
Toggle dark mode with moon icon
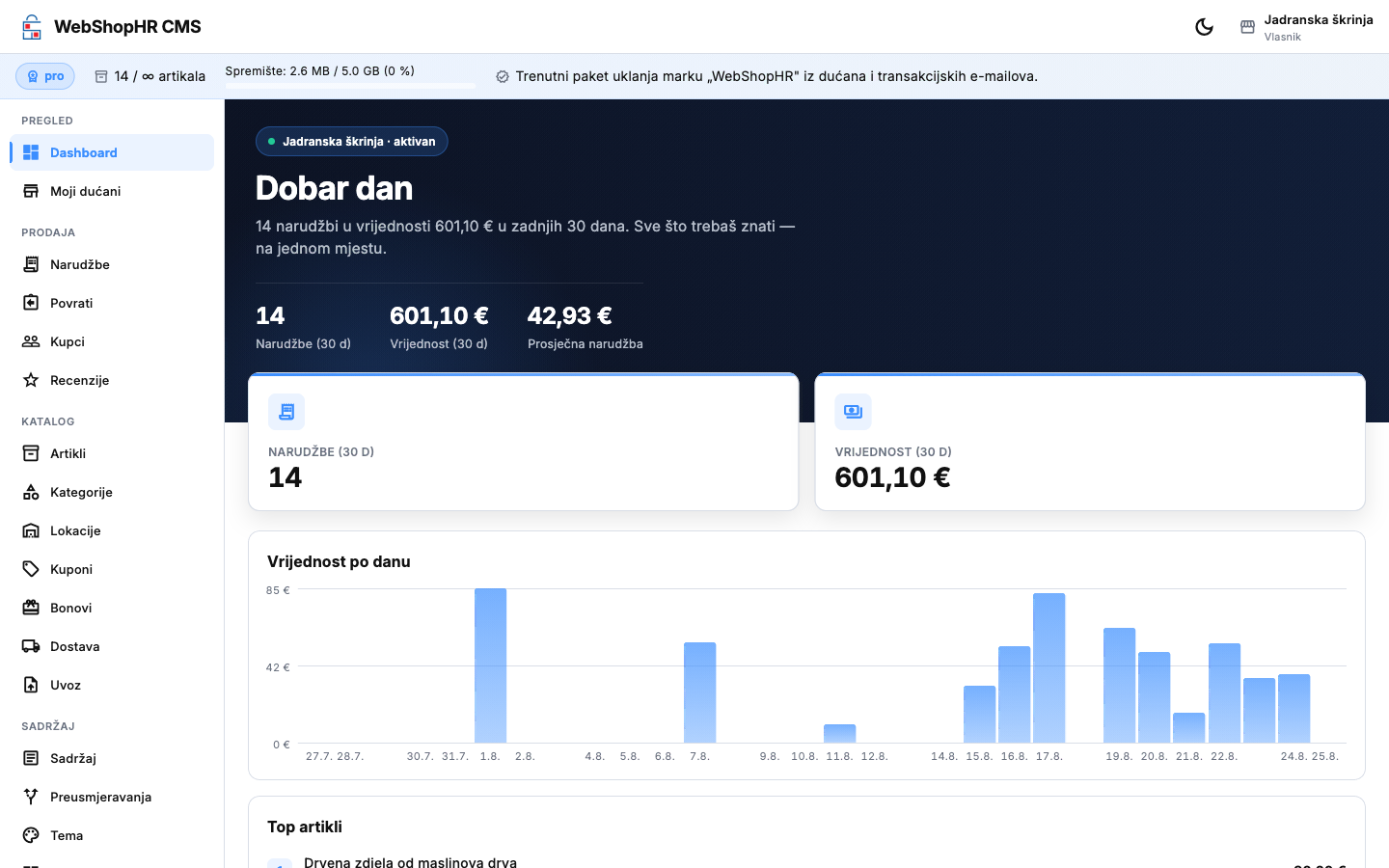(1204, 27)
